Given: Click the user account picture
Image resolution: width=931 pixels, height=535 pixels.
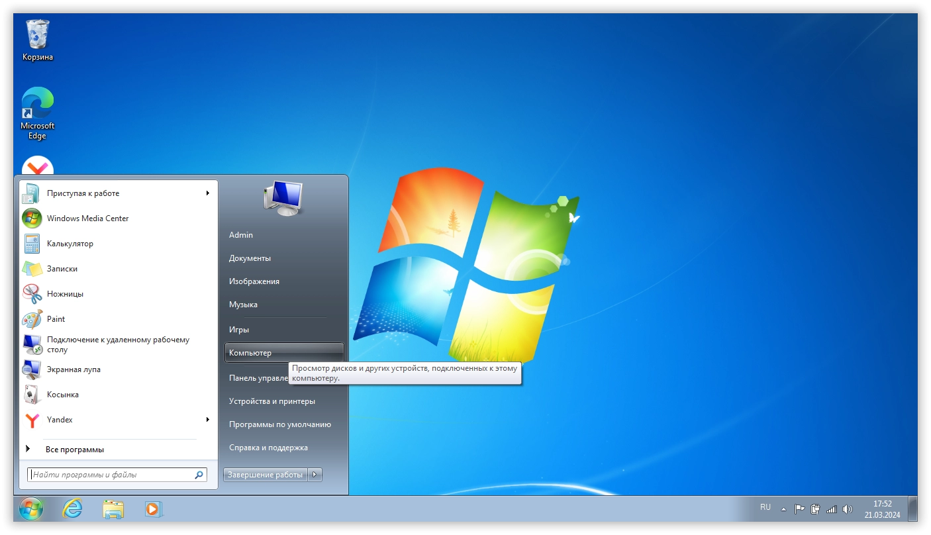Looking at the screenshot, I should [283, 197].
